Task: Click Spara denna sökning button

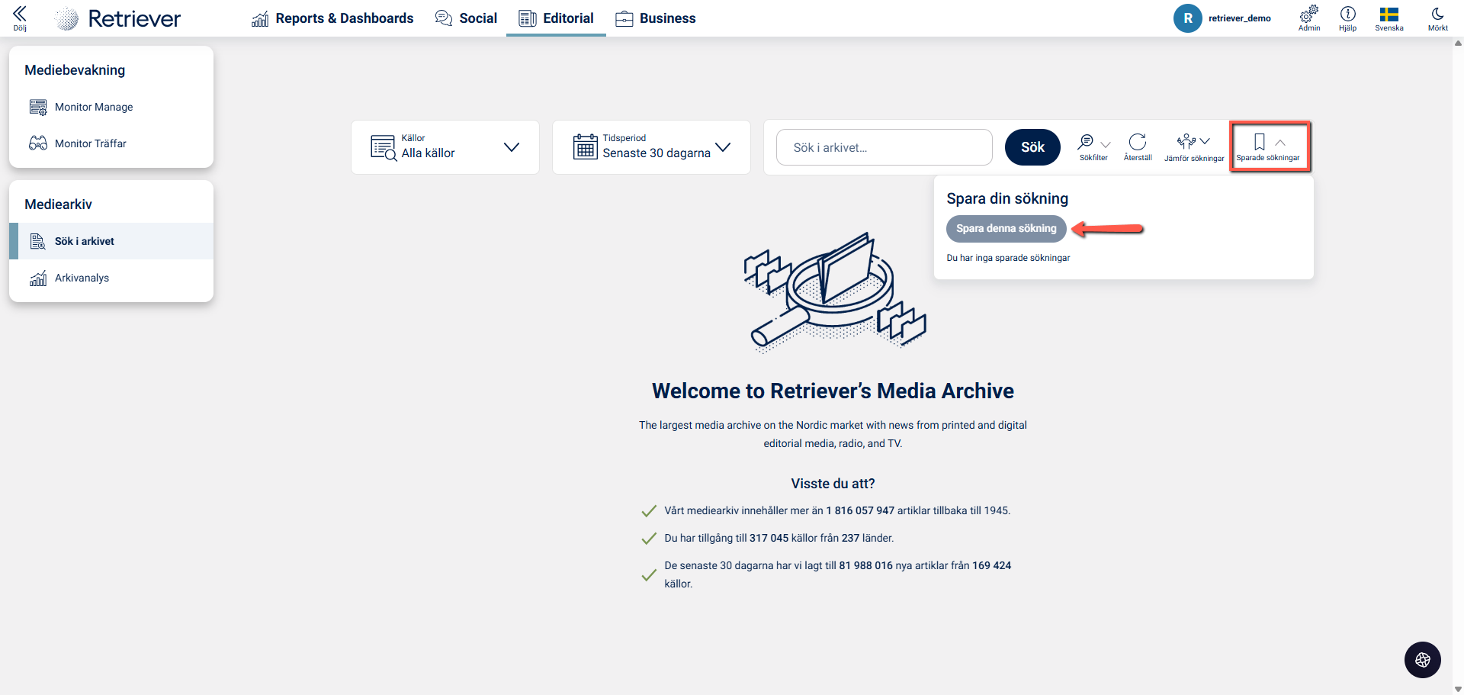Action: click(x=1006, y=228)
